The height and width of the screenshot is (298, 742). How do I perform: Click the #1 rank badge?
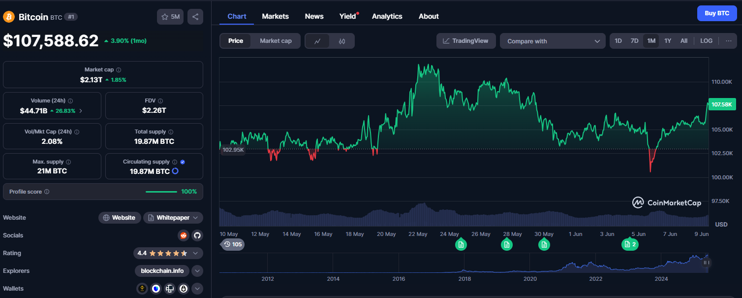71,17
